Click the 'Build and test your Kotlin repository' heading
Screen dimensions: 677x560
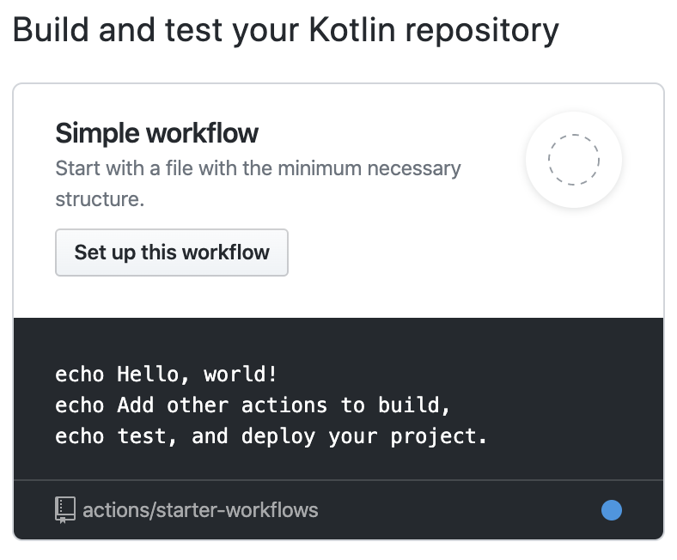pos(285,32)
